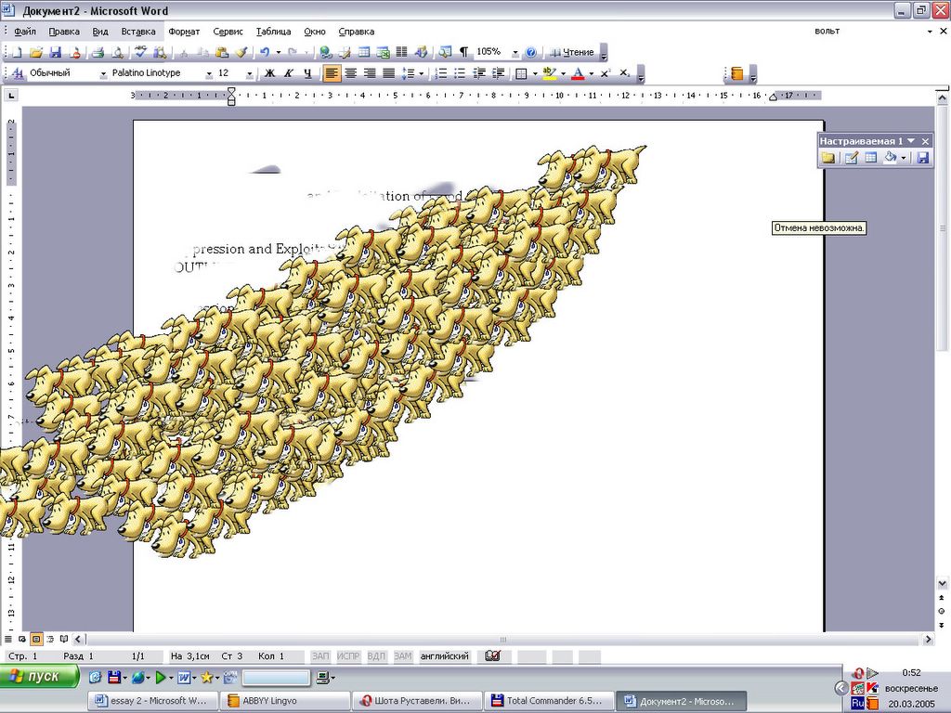951x713 pixels.
Task: Create a new blank document
Action: (17, 53)
